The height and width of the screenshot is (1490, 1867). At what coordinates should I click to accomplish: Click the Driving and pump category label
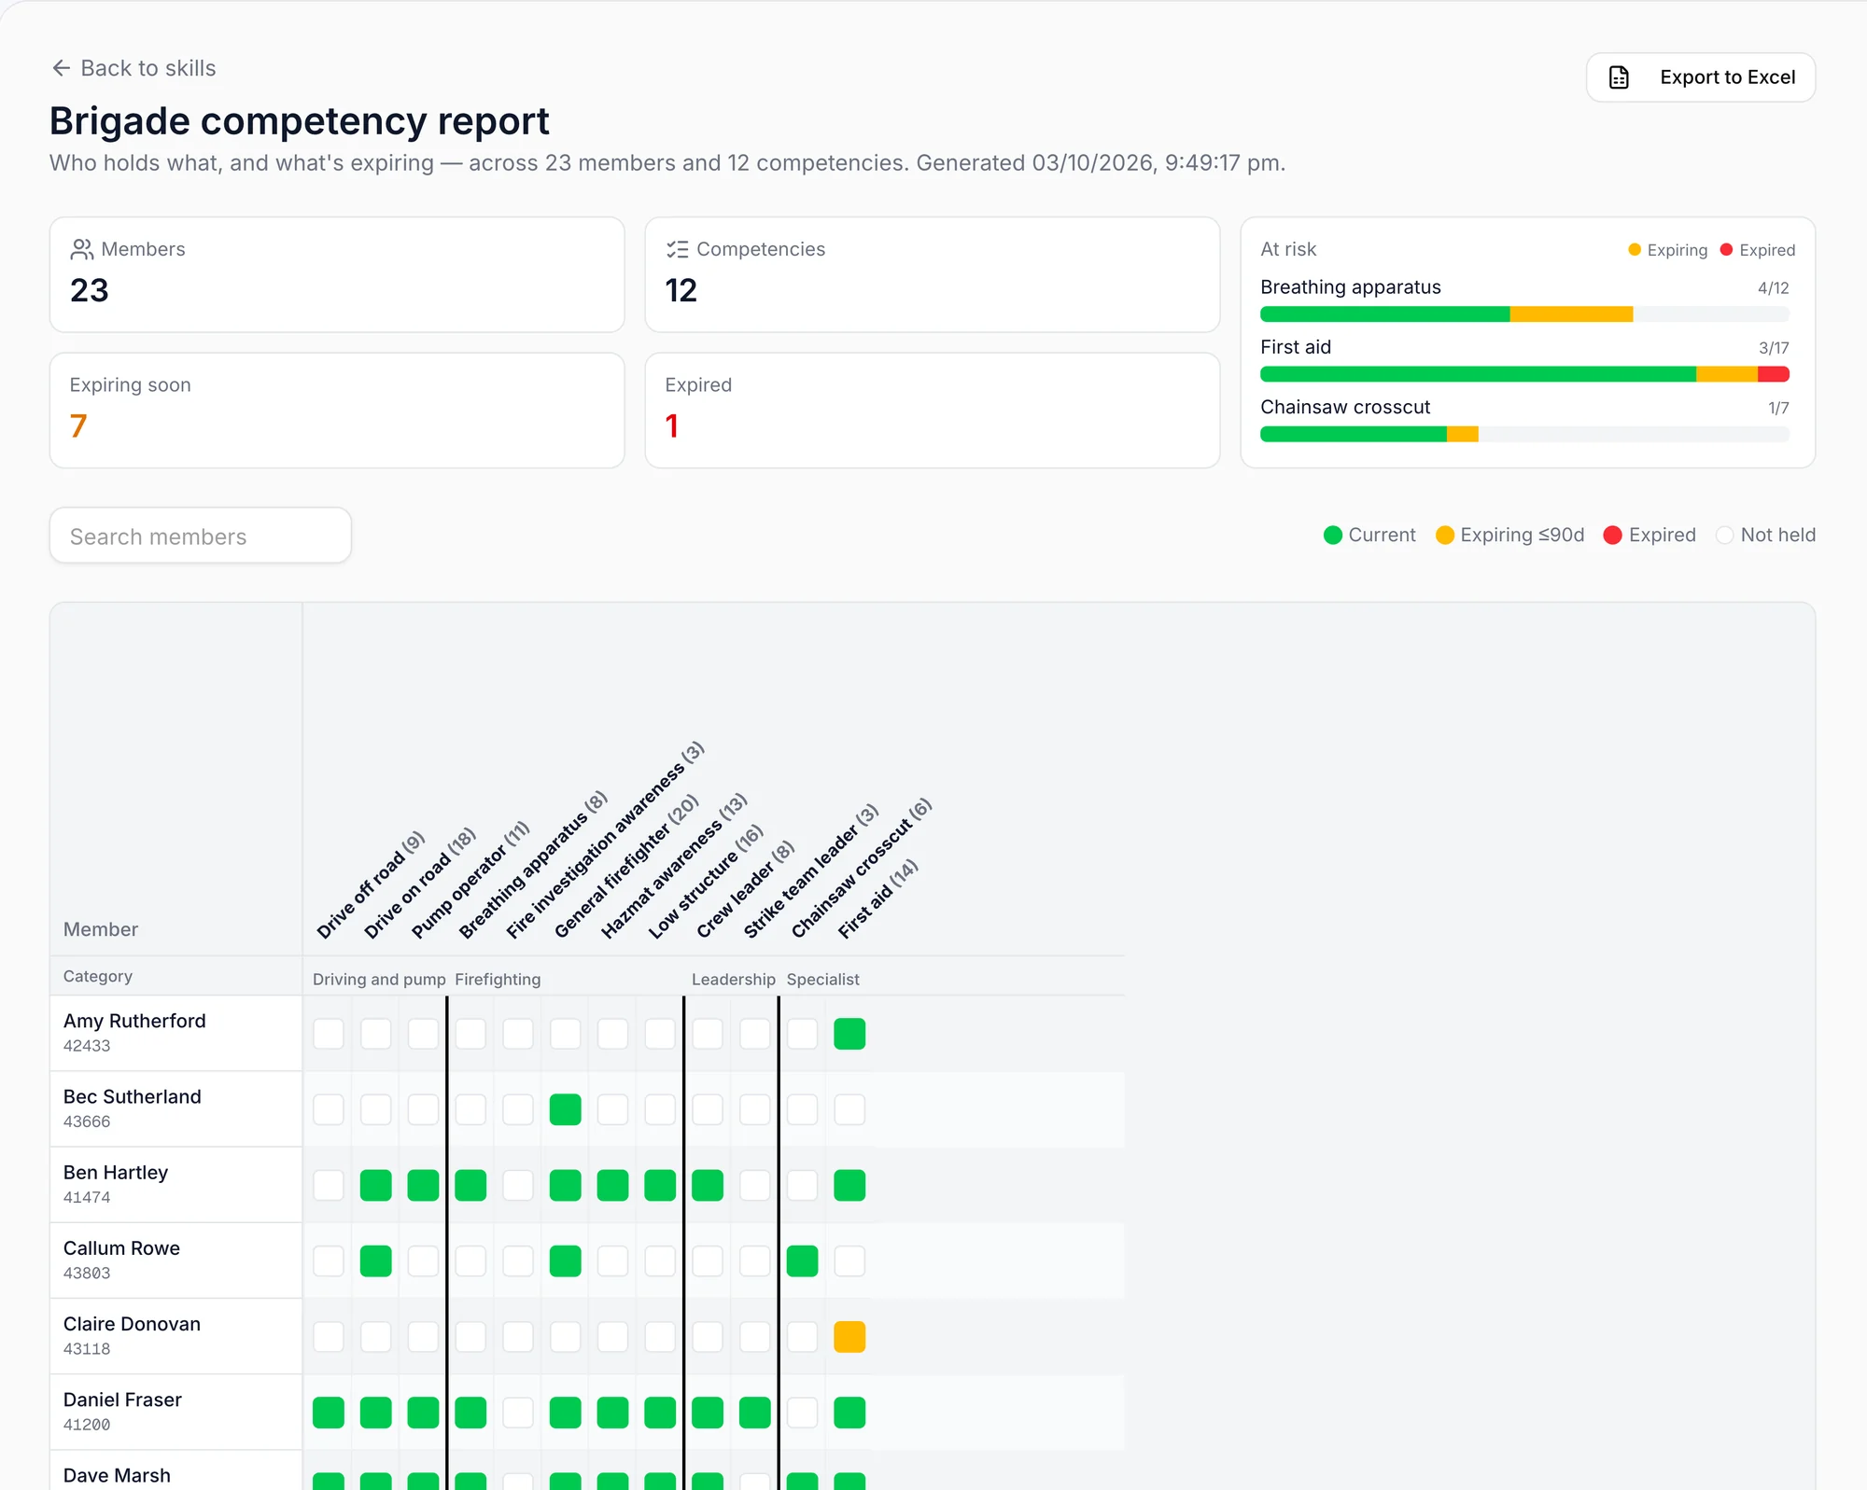(379, 979)
